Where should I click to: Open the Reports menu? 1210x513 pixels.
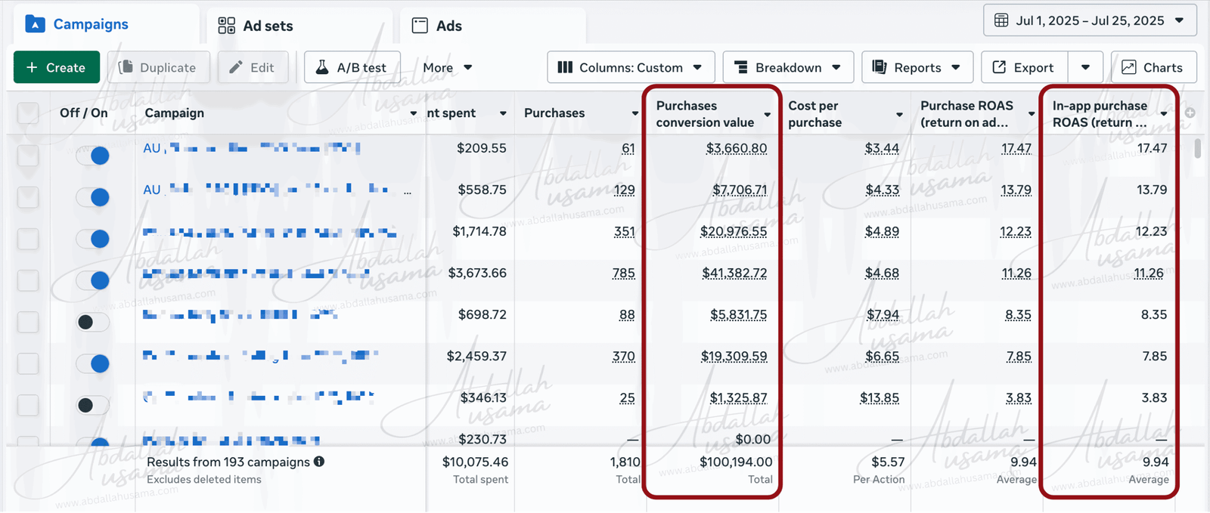(x=916, y=67)
